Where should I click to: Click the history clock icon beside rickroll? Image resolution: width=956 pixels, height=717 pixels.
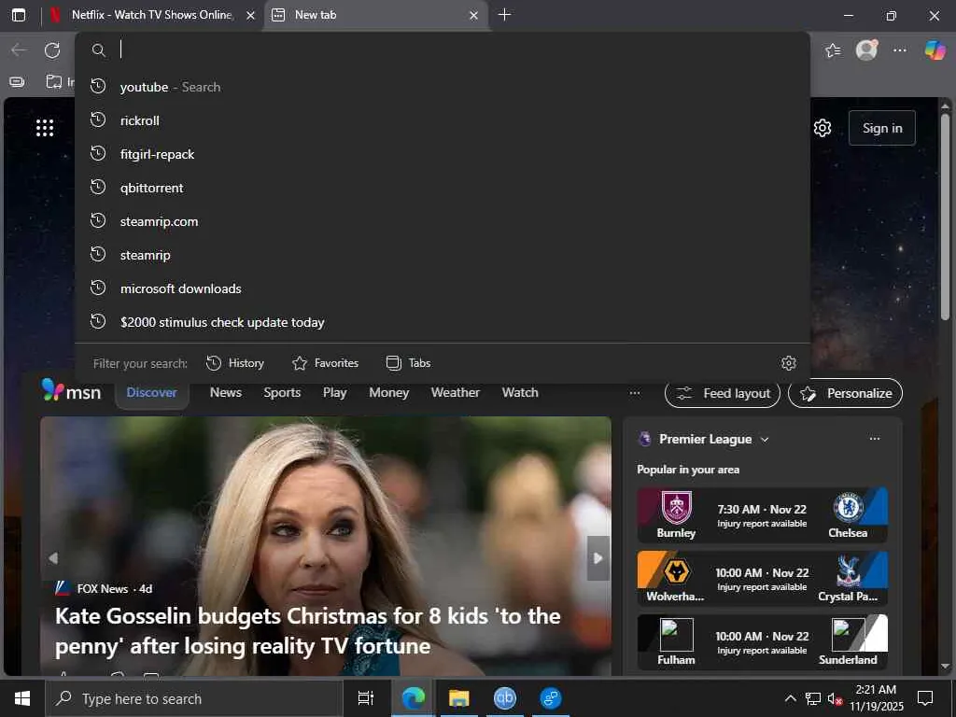click(x=98, y=120)
